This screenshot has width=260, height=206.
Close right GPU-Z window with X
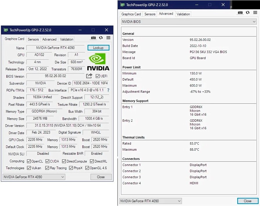(223, 5)
